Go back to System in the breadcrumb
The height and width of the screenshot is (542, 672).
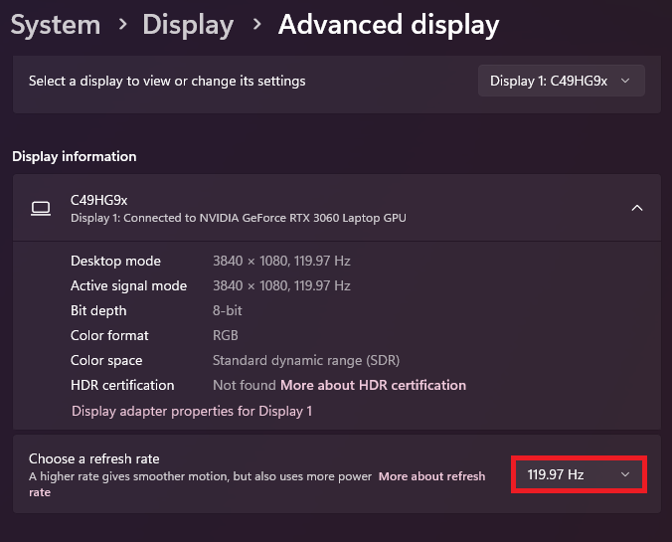click(x=56, y=25)
